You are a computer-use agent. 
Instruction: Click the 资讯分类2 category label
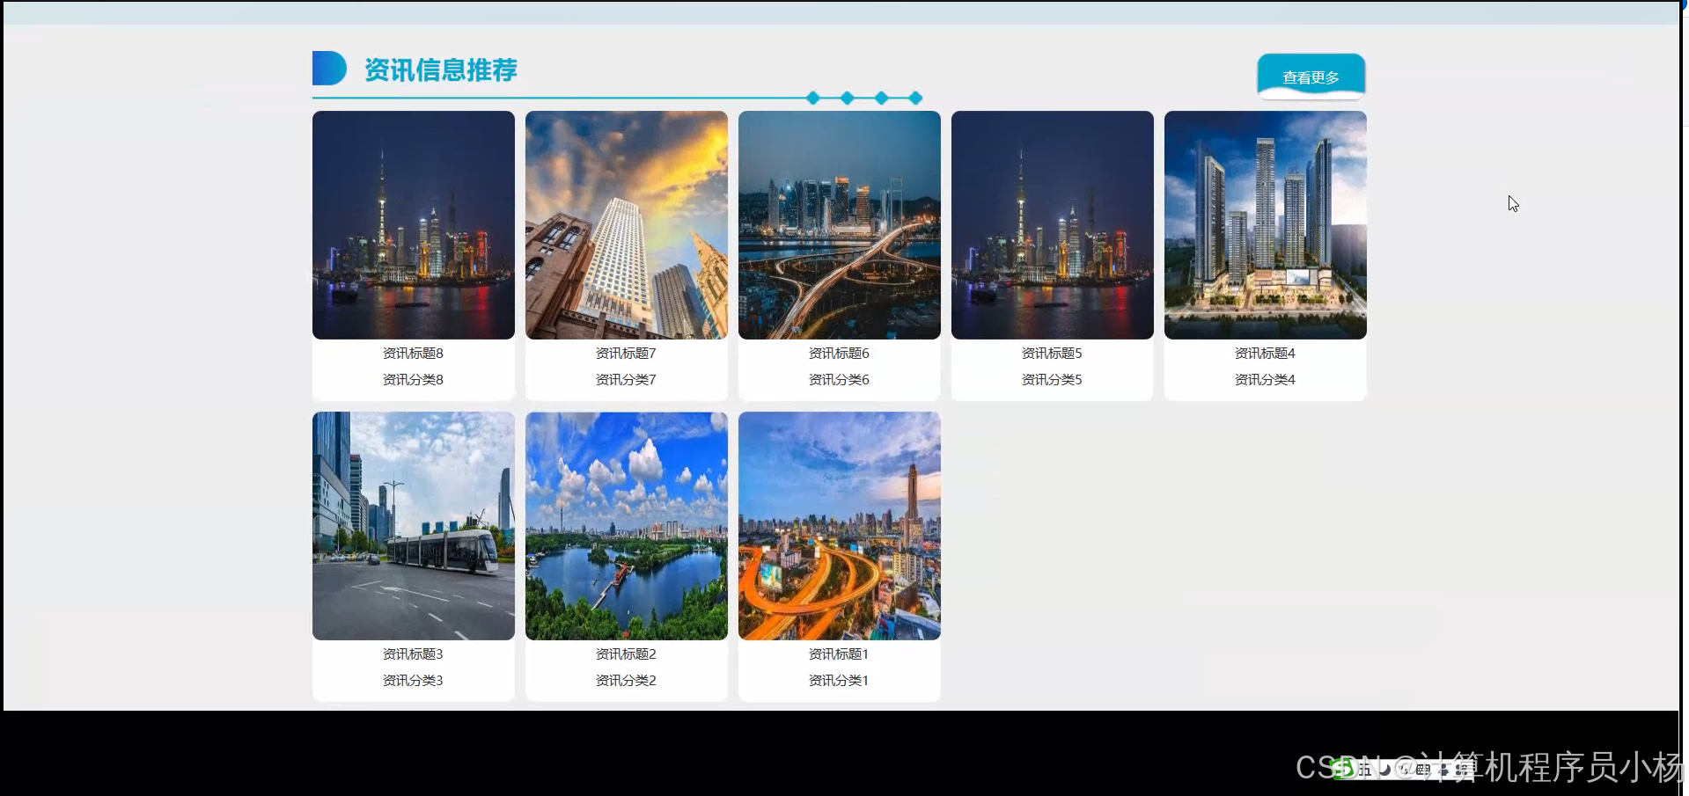(626, 681)
